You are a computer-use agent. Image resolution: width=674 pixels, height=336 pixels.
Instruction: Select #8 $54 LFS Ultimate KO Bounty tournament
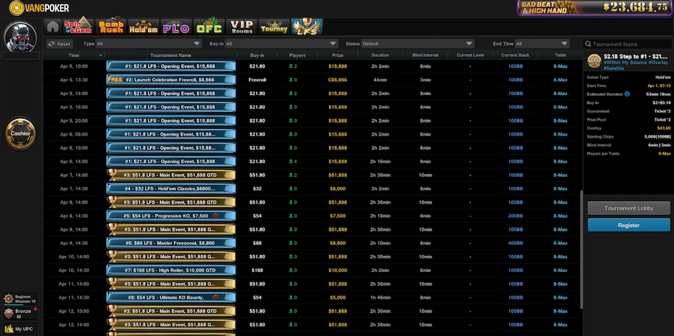171,298
